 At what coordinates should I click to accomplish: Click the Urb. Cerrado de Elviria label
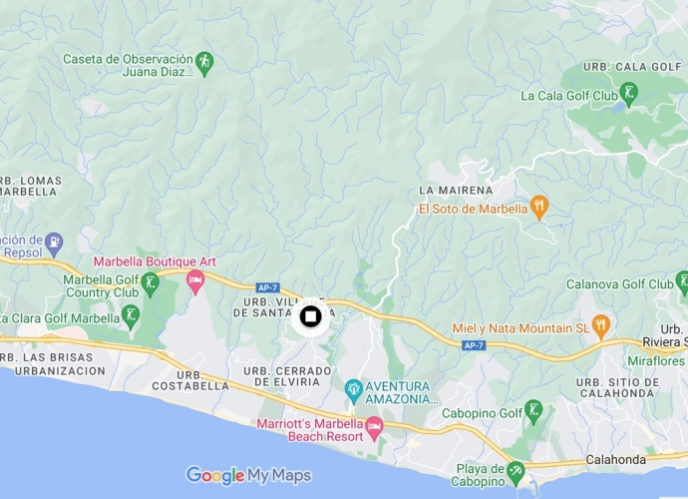tap(287, 376)
